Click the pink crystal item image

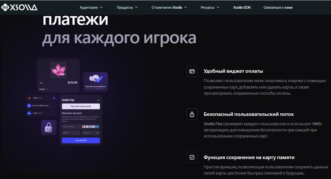point(58,70)
